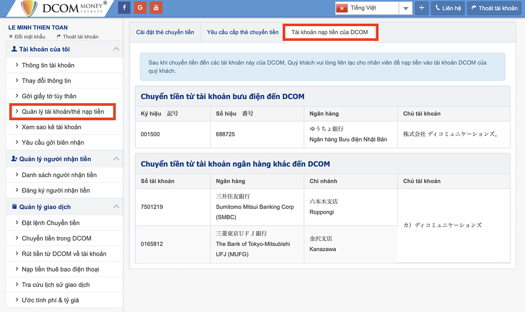Open the YouTube channel icon
525x312 pixels.
click(155, 8)
